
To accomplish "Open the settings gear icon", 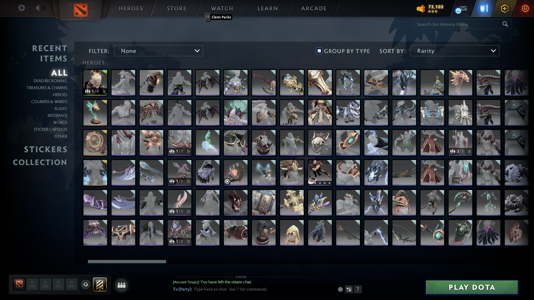I will 22,8.
